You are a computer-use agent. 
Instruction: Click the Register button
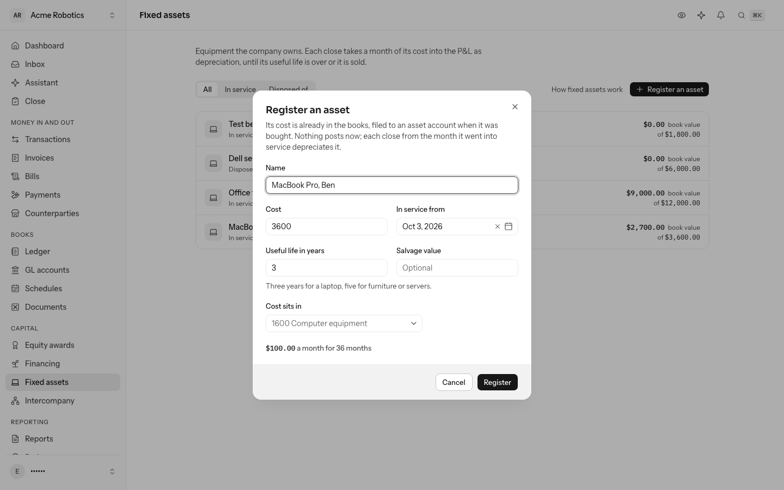498,382
